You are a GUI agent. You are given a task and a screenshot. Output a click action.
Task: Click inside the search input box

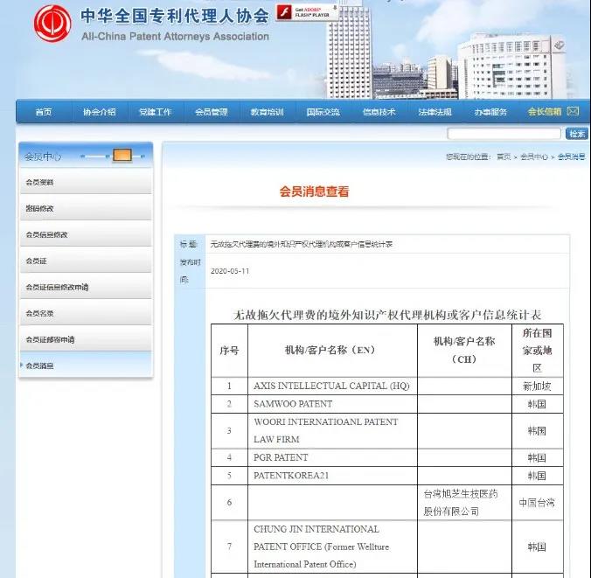click(504, 134)
